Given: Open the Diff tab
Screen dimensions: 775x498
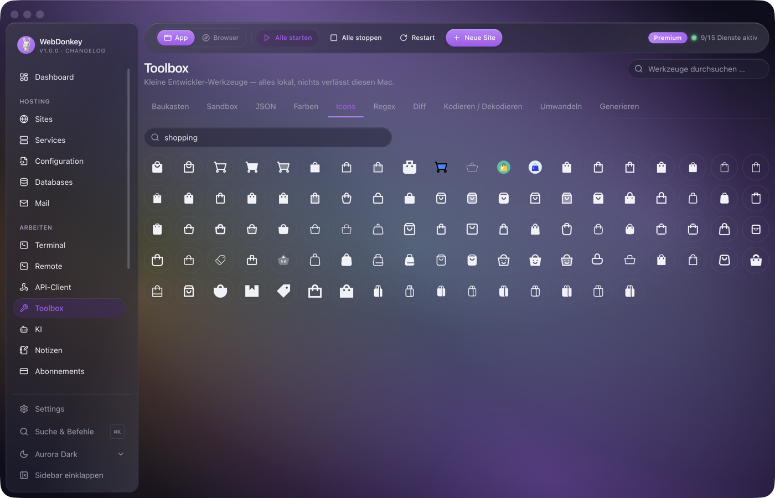Looking at the screenshot, I should tap(420, 106).
